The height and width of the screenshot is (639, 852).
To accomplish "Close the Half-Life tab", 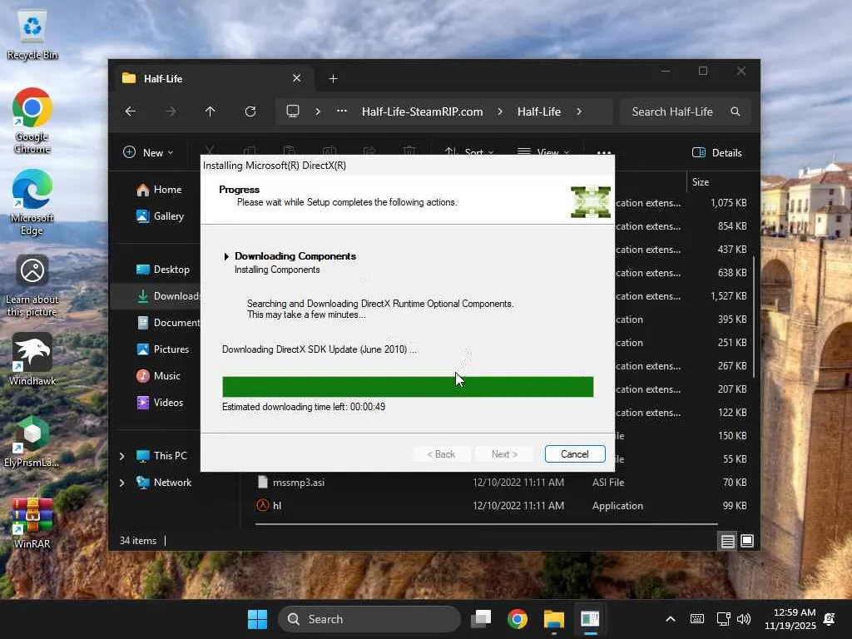I will pyautogui.click(x=297, y=78).
